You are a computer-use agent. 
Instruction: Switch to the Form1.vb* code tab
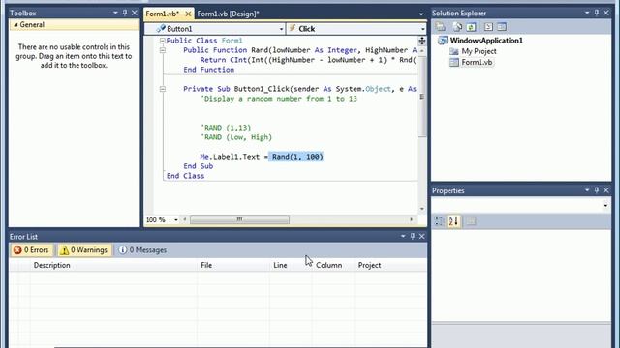[x=163, y=14]
